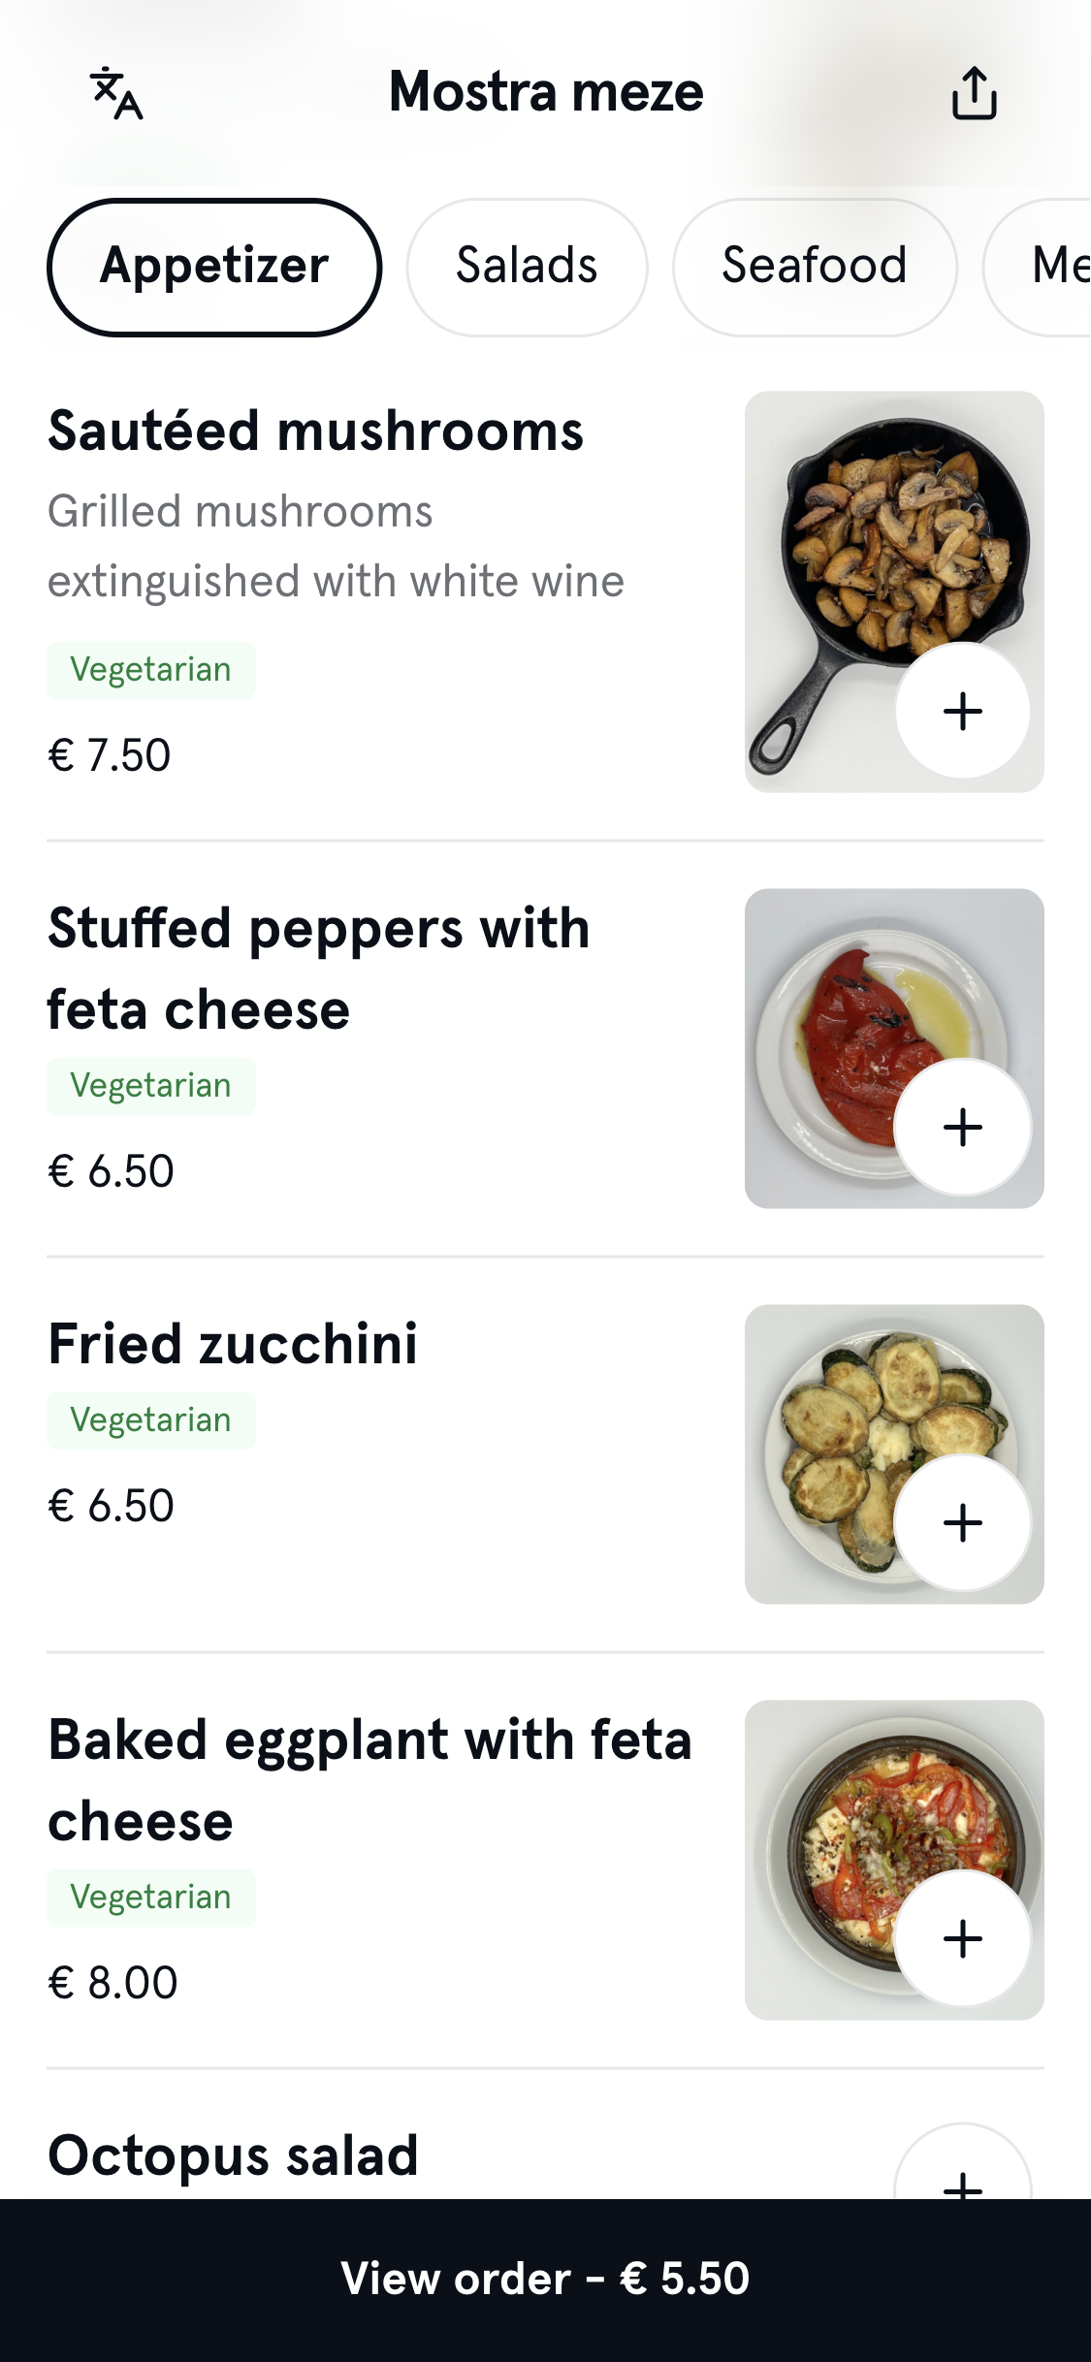Add Fried zucchini with plus icon
The height and width of the screenshot is (2362, 1091).
coord(962,1522)
